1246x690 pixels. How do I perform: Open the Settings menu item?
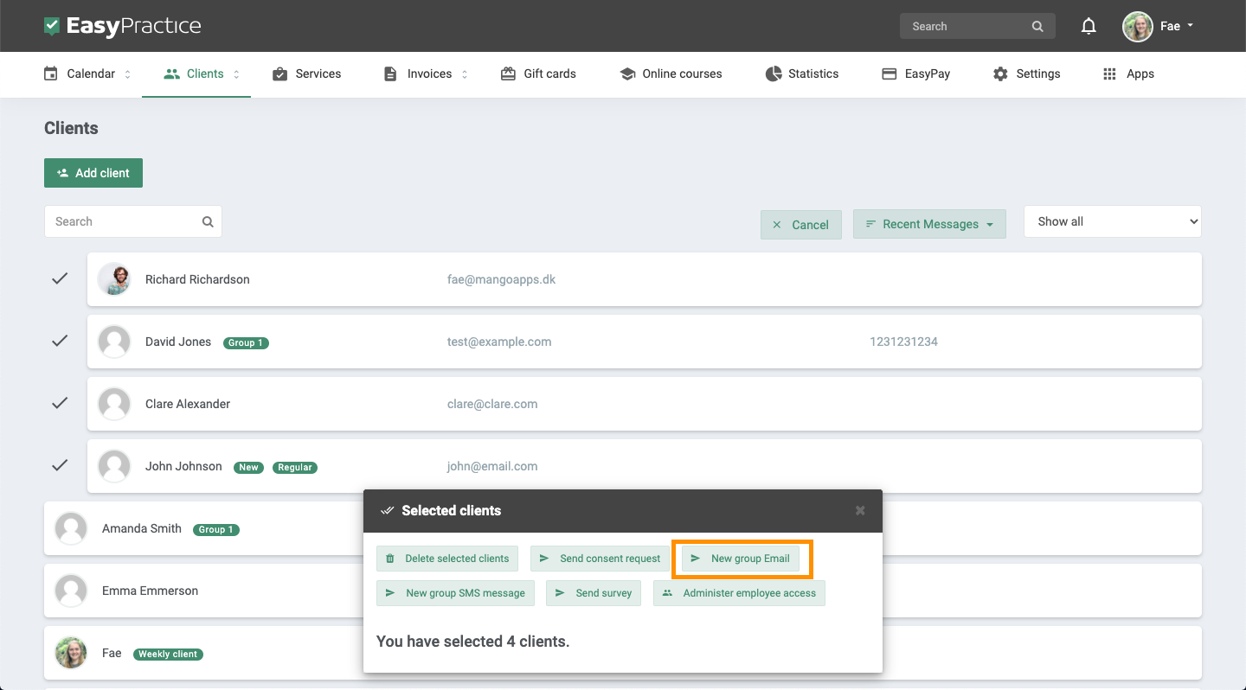1026,73
